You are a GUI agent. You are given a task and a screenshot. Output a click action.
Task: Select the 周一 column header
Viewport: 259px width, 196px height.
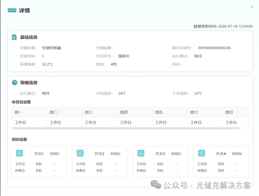[x=30, y=112]
